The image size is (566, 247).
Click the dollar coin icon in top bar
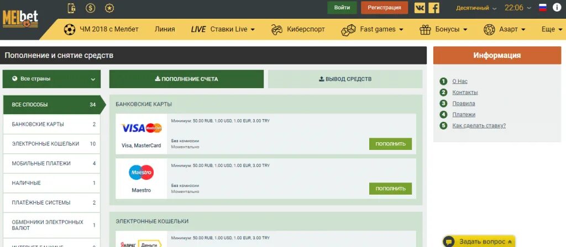pyautogui.click(x=90, y=8)
